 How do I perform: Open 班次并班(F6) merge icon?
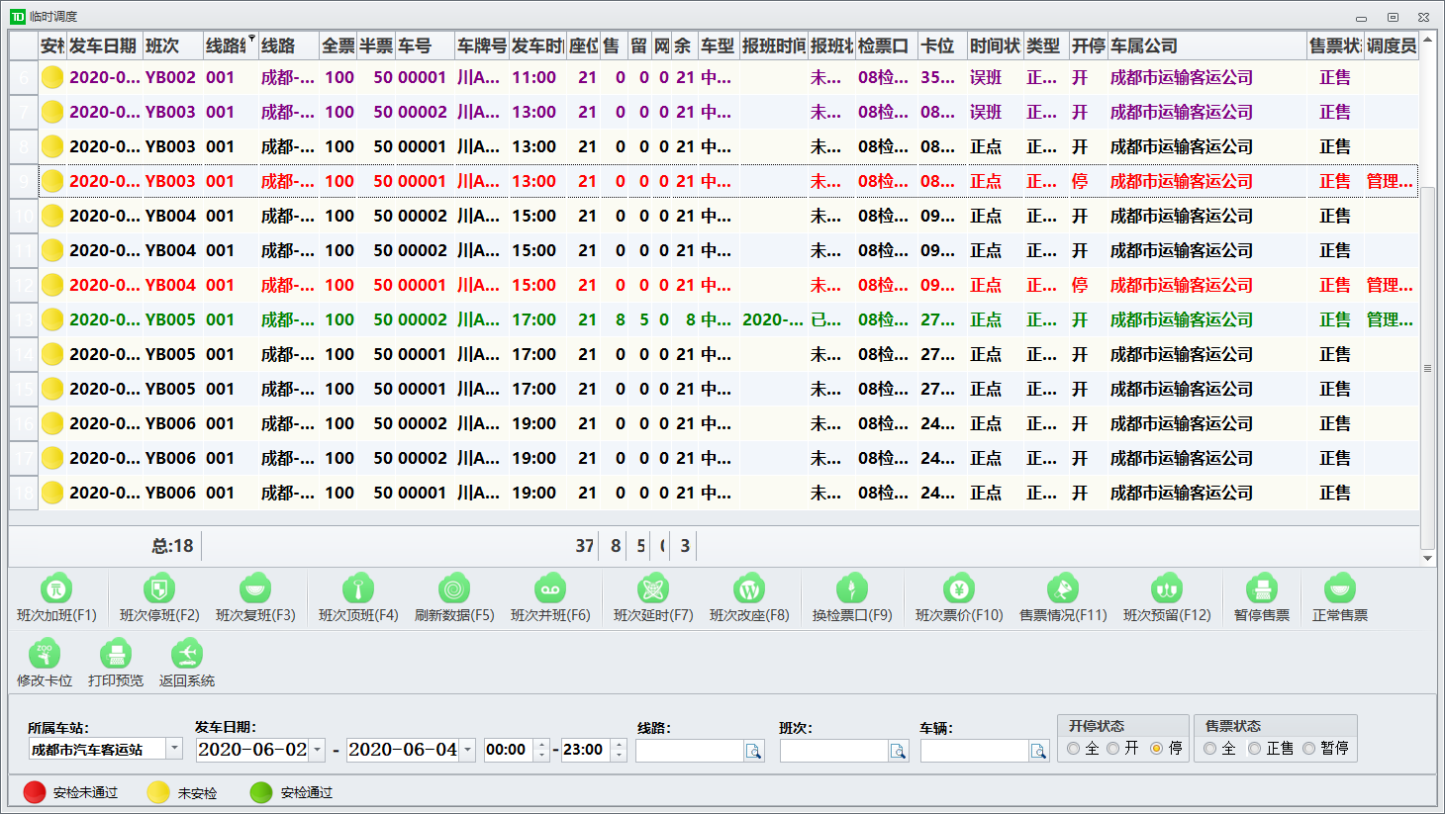549,589
